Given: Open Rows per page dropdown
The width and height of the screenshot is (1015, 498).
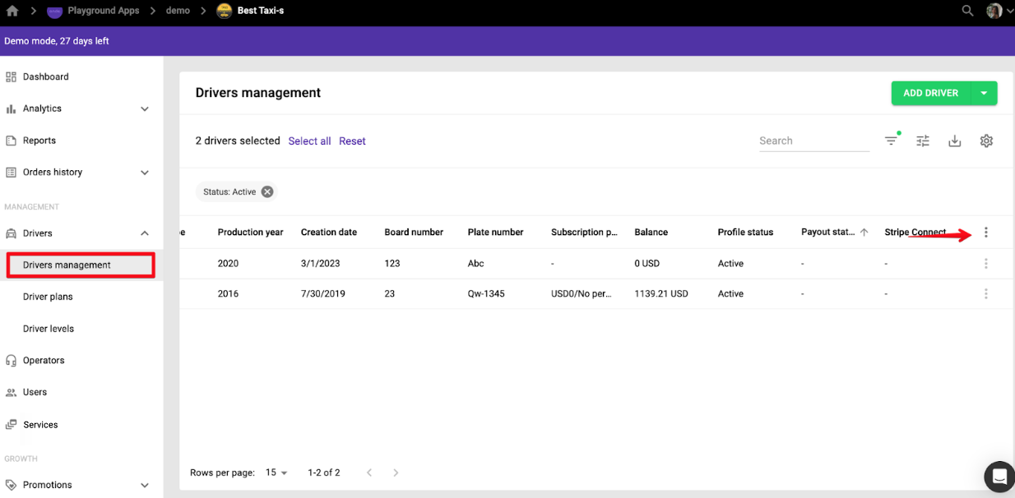Looking at the screenshot, I should tap(276, 473).
